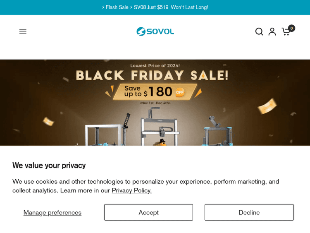Screen dimensions: 310x233
Task: Click the Sovol logo
Action: tap(155, 31)
